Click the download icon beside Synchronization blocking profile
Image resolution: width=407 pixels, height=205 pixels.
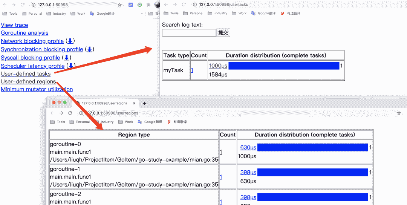(89, 49)
